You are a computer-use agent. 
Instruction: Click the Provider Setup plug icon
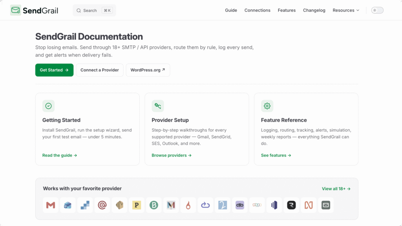pyautogui.click(x=158, y=106)
